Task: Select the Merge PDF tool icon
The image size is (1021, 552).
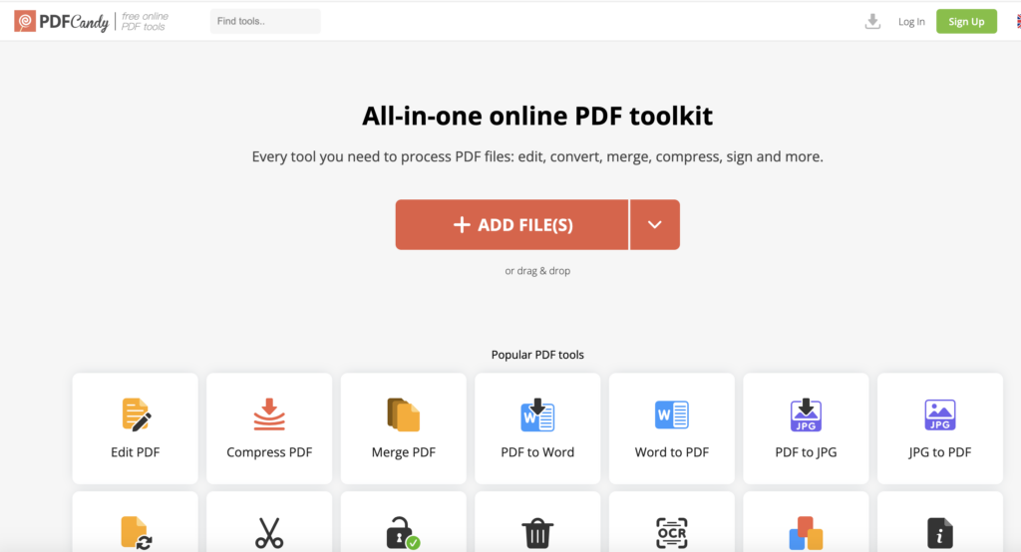Action: click(x=403, y=414)
